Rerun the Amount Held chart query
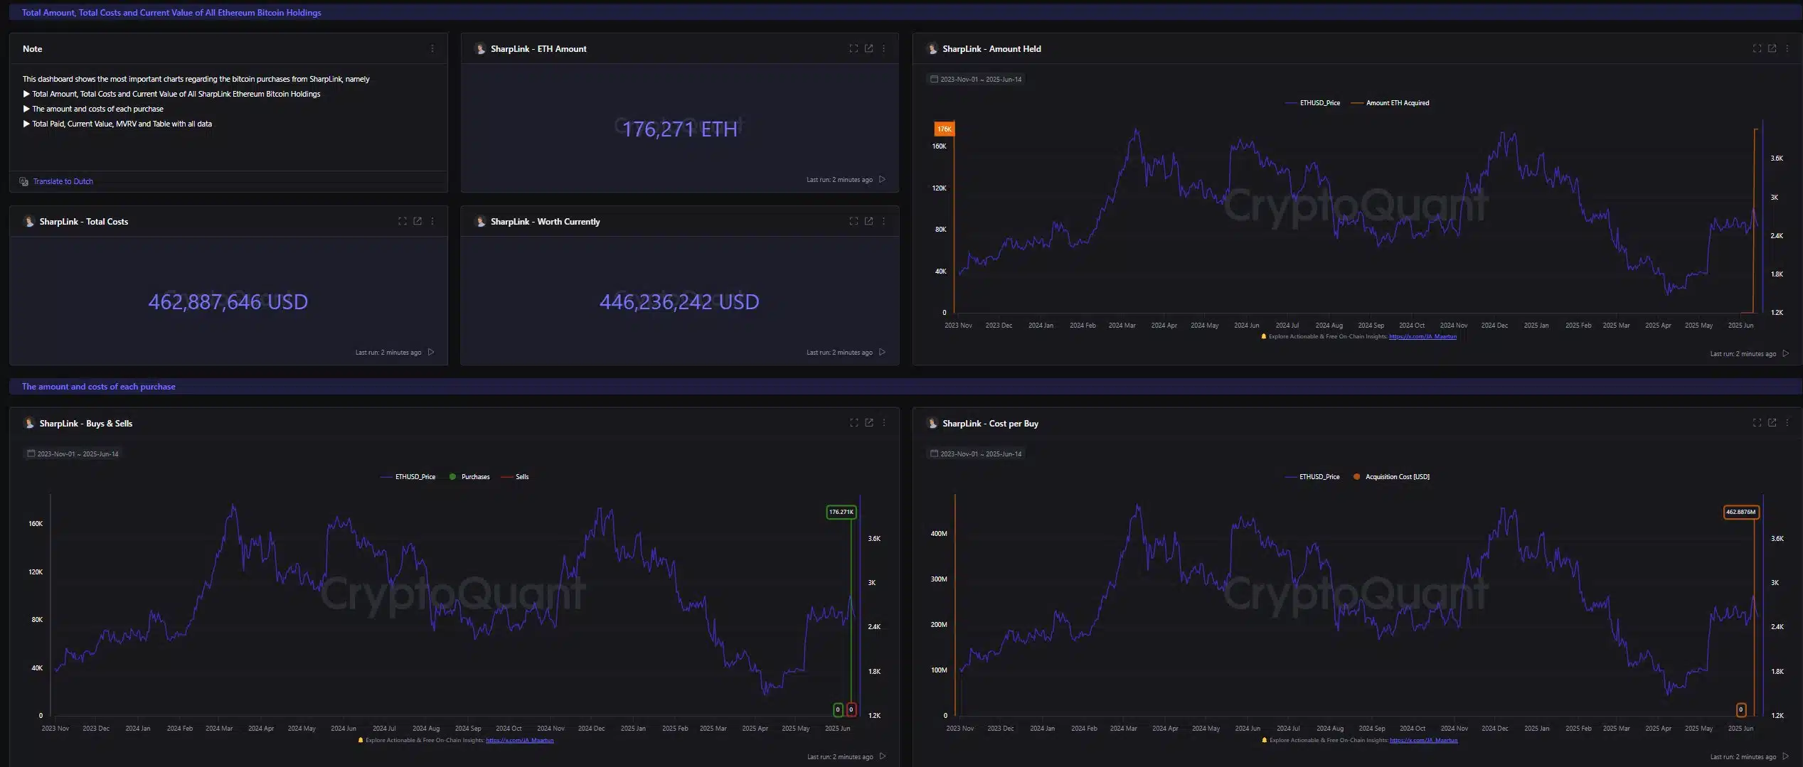Viewport: 1803px width, 767px height. tap(1785, 353)
